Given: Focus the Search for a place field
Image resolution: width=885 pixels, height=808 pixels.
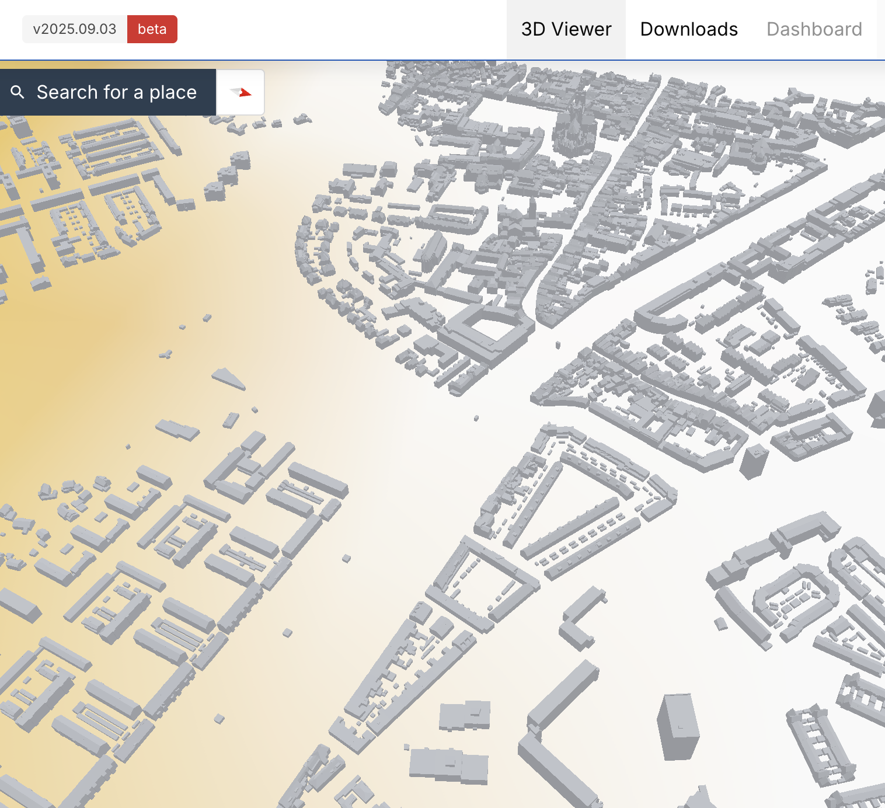Looking at the screenshot, I should pos(108,92).
